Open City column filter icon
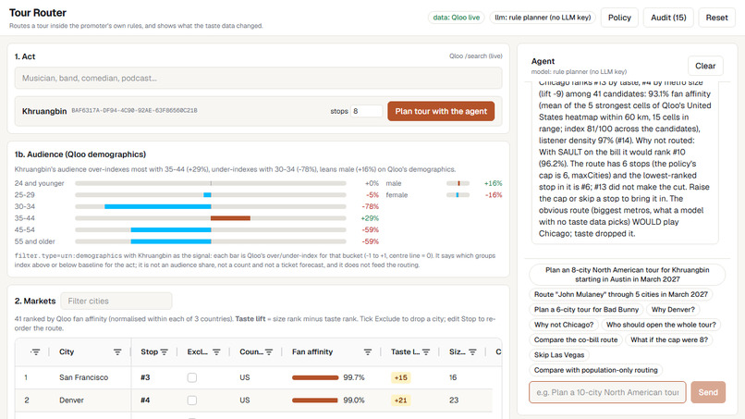This screenshot has height=419, width=745. 117,351
